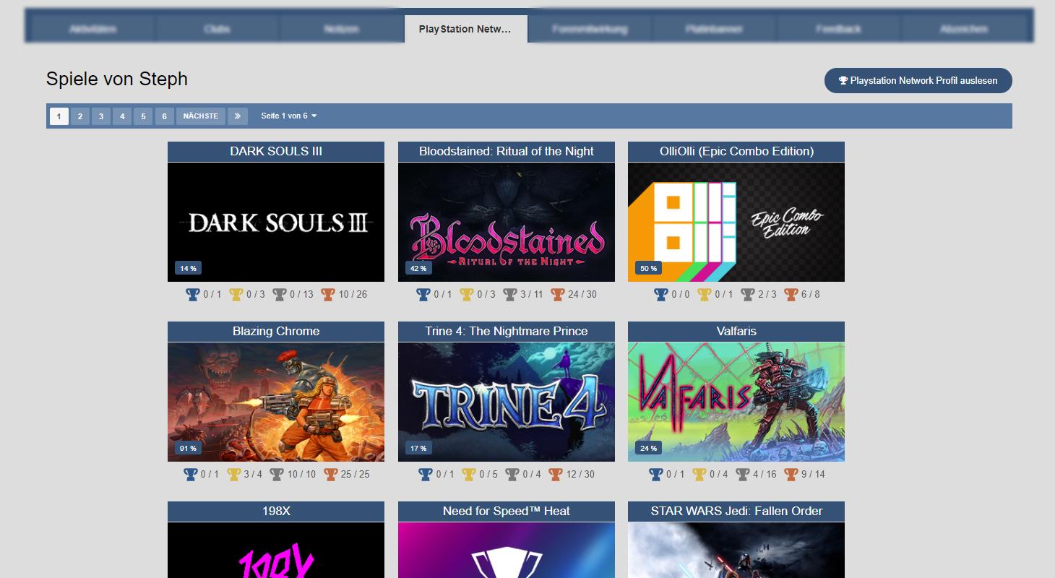
Task: Go to page 5 in pagination
Action: tap(143, 116)
